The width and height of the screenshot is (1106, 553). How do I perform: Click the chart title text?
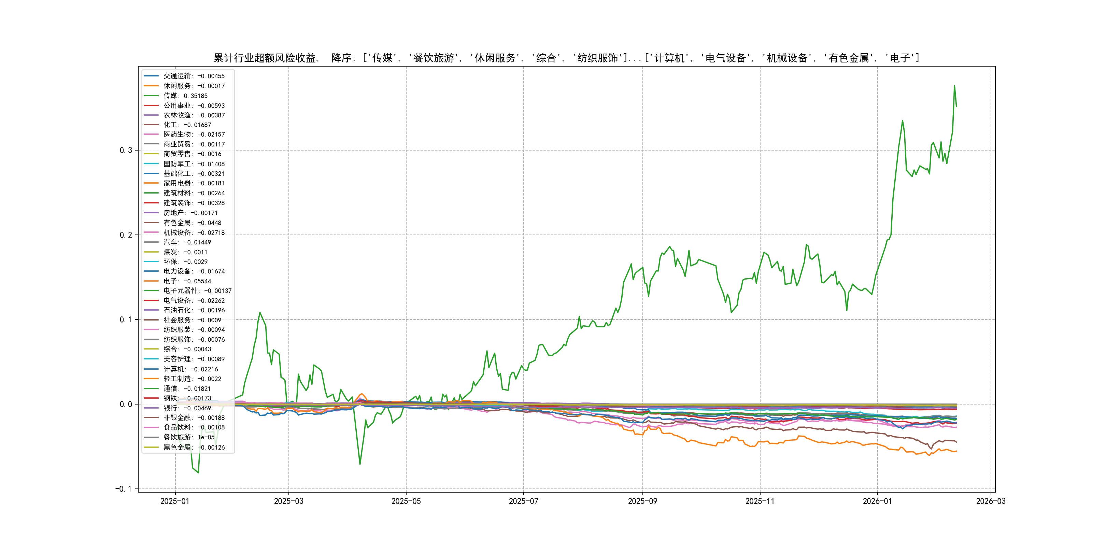click(x=566, y=58)
